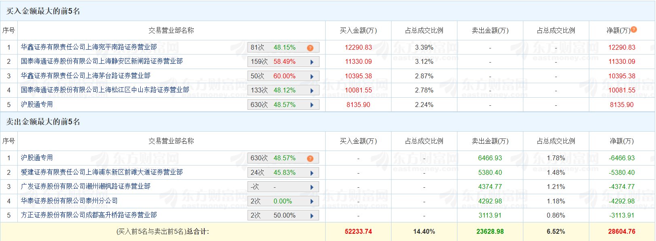Viewport: 656px width, 241px height.
Task: Expand arrow for 国泰海通静安区新闸路 row
Action: pyautogui.click(x=312, y=62)
